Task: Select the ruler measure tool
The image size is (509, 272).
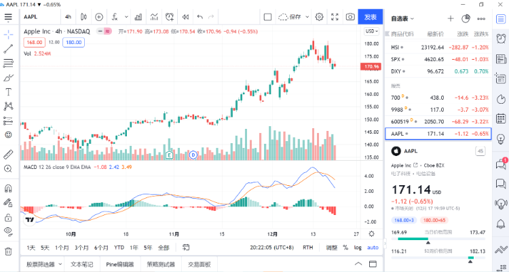Action: pos(8,151)
